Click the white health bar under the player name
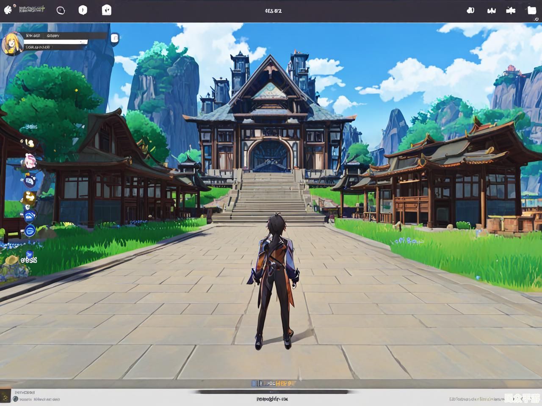Image resolution: width=542 pixels, height=406 pixels. (x=55, y=42)
